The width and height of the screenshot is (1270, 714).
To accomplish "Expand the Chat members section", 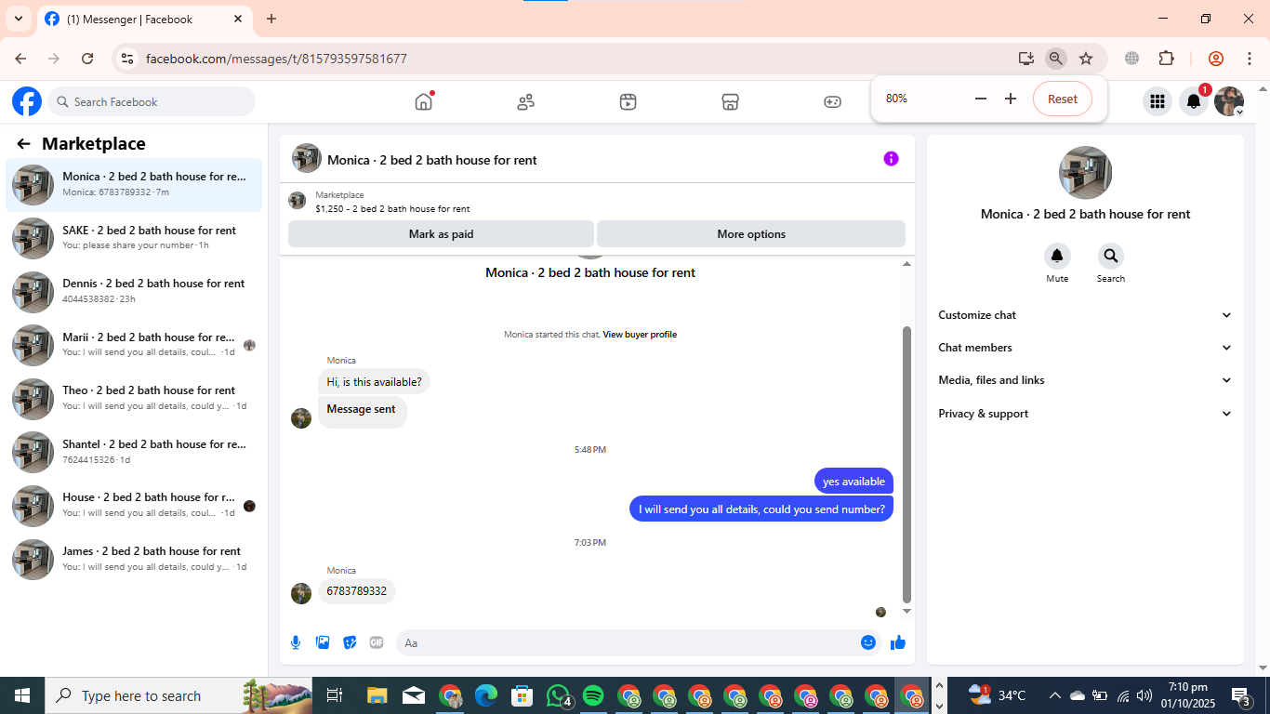I will [1085, 348].
